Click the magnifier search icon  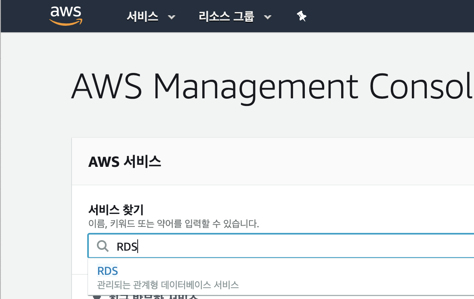point(103,246)
